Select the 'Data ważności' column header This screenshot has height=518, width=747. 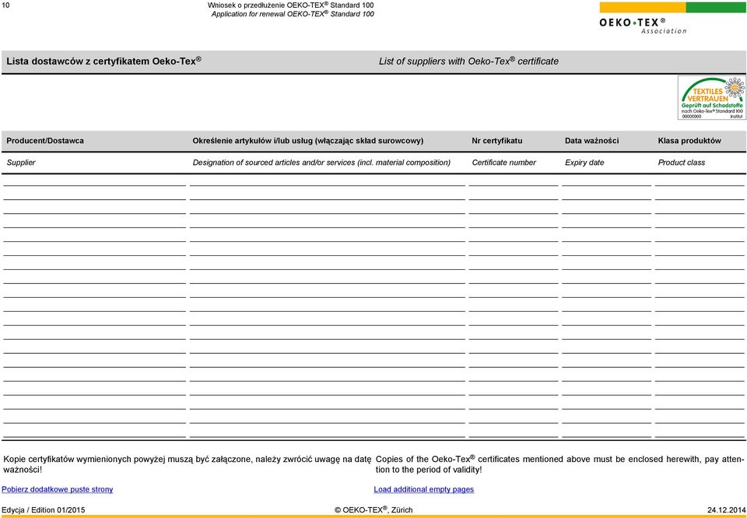[591, 141]
